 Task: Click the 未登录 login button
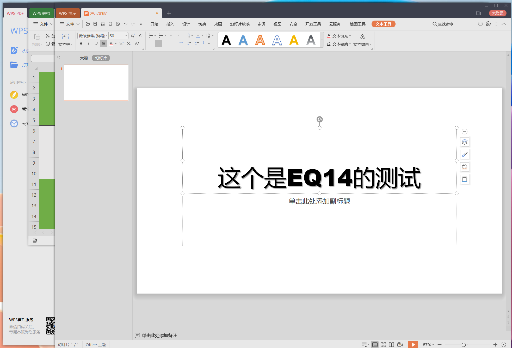(x=497, y=13)
